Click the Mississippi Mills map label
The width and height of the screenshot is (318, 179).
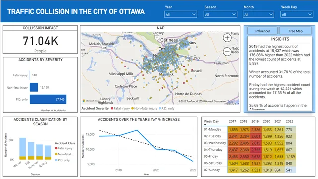tap(121, 74)
